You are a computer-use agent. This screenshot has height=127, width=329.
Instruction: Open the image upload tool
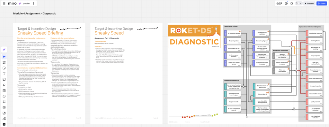4,113
